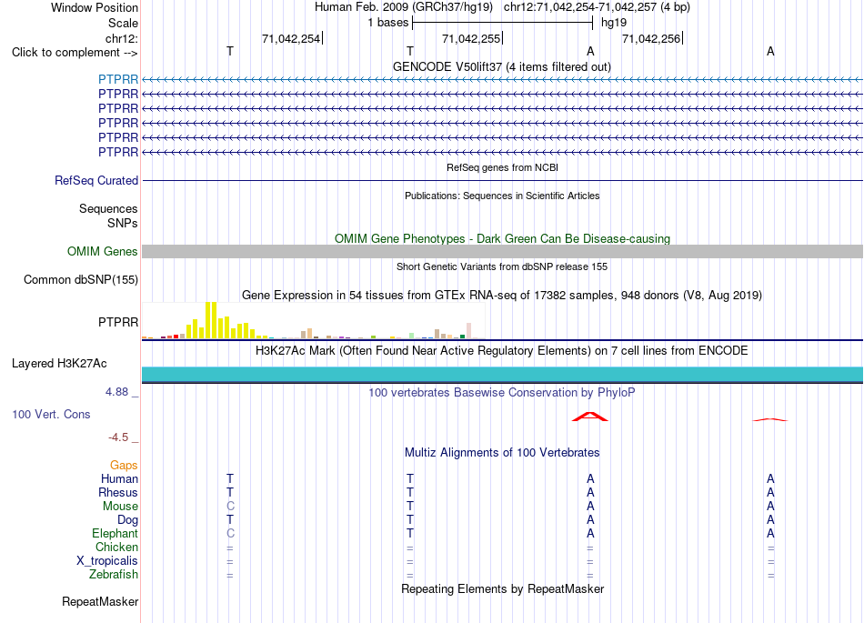The height and width of the screenshot is (623, 864).
Task: Click position label 71,042,255 on the ruler
Action: pyautogui.click(x=471, y=38)
